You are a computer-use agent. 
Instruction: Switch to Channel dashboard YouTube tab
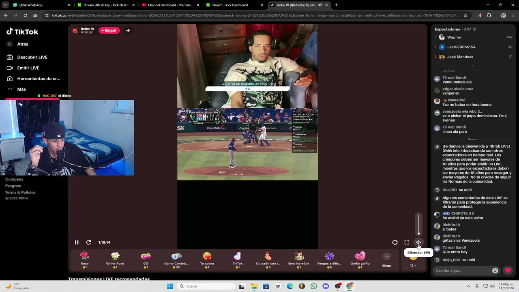pyautogui.click(x=169, y=5)
